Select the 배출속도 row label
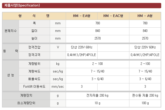This screenshot has width=165, height=110. pos(34,79)
